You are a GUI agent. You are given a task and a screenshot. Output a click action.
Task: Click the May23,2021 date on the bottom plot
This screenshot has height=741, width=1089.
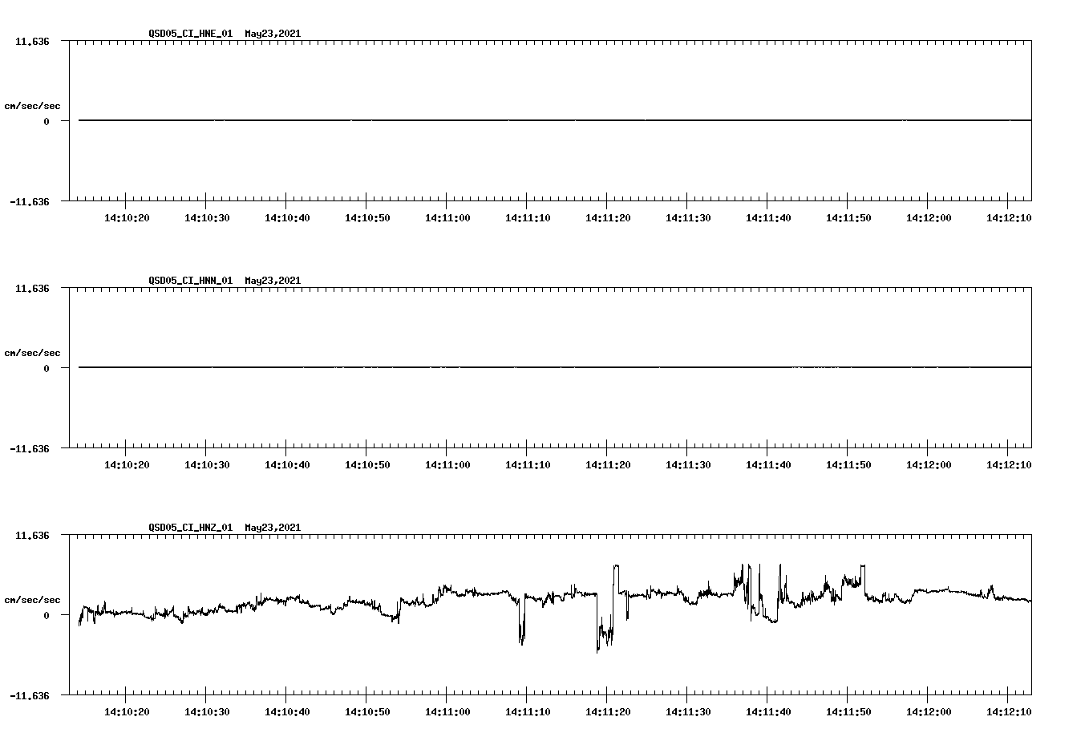tap(273, 528)
